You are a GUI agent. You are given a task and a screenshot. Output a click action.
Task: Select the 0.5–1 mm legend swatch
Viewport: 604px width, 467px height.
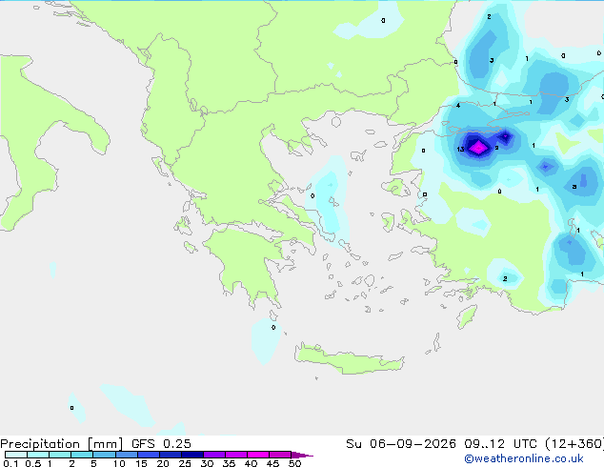pyautogui.click(x=38, y=455)
